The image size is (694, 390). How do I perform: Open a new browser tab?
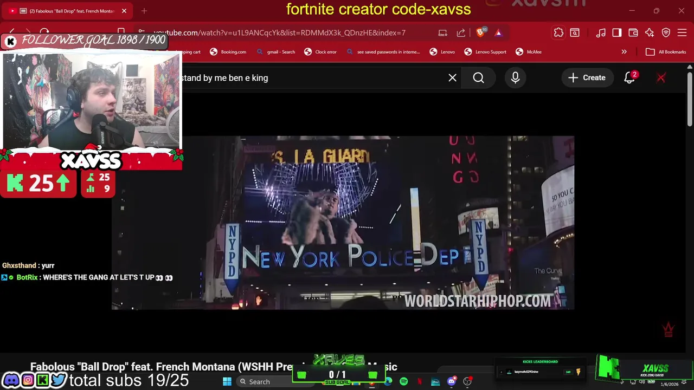point(144,11)
